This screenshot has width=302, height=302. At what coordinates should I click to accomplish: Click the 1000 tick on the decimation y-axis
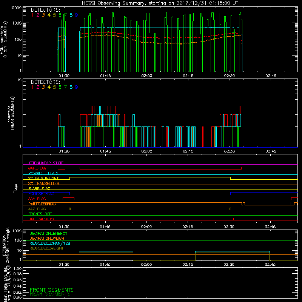click(17, 231)
